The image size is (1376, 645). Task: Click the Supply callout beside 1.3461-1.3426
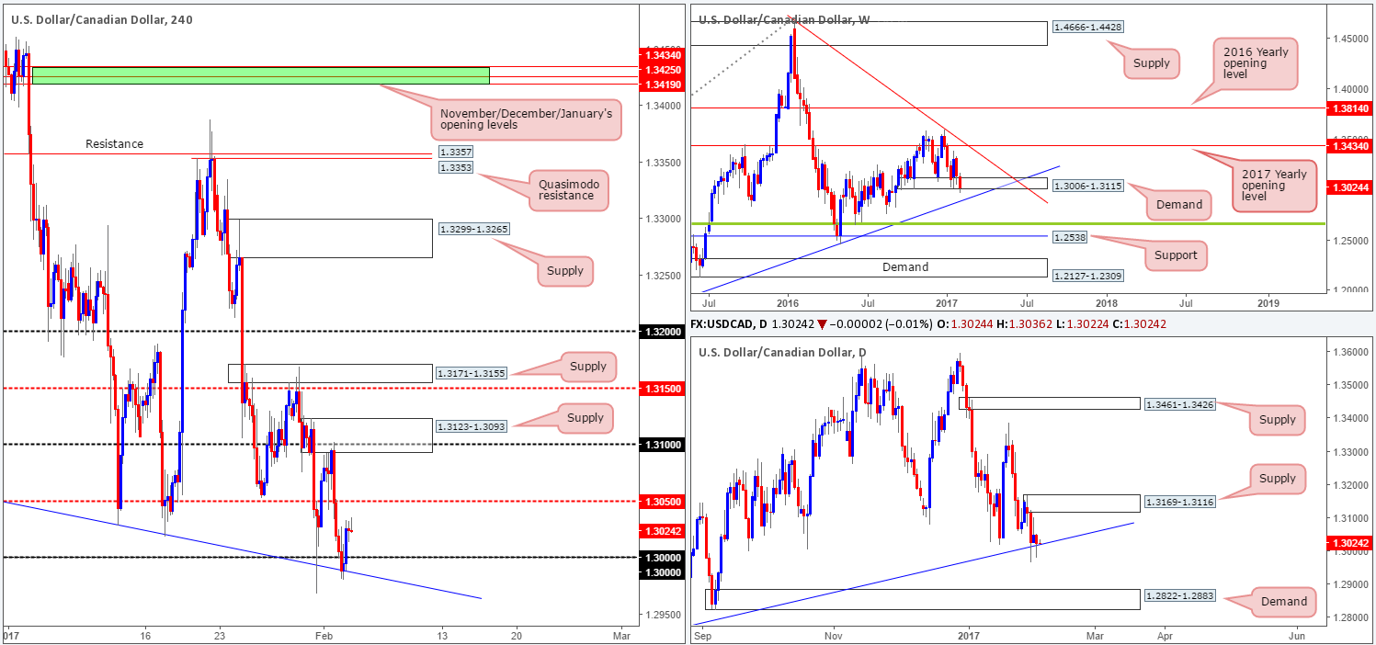click(x=1277, y=420)
